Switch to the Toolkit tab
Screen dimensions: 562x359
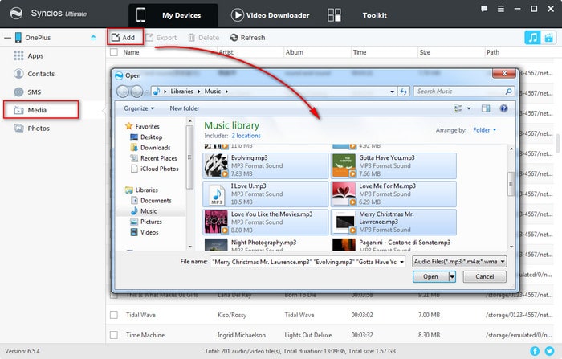coord(358,15)
